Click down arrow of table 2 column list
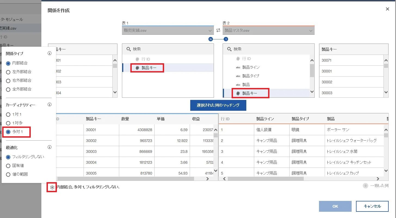This screenshot has width=396, height=218. click(x=312, y=92)
